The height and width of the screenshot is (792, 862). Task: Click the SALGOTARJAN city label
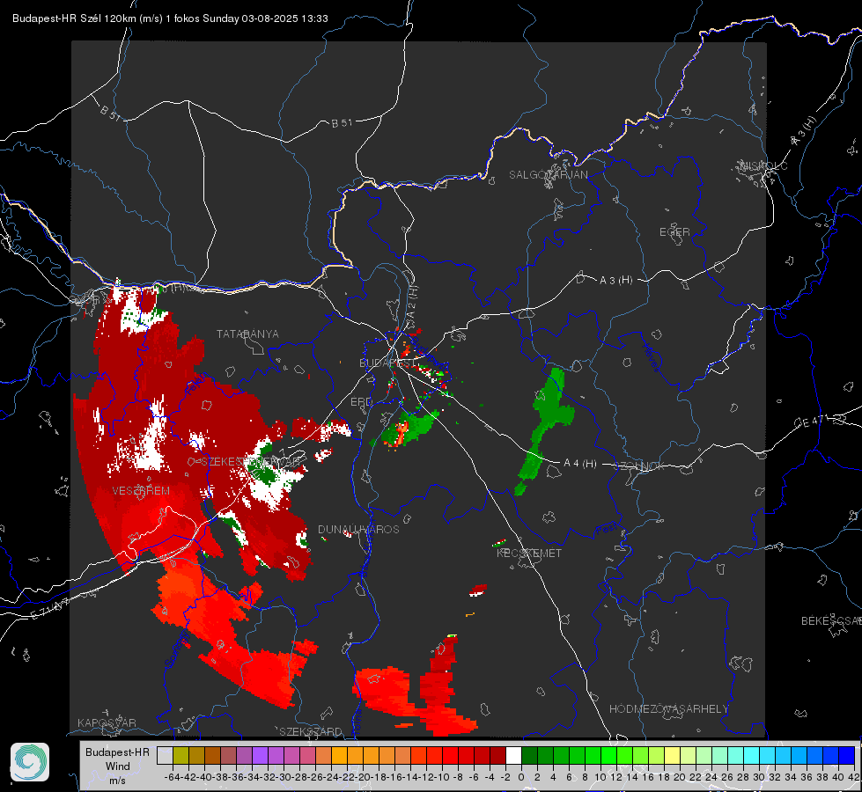click(x=548, y=175)
